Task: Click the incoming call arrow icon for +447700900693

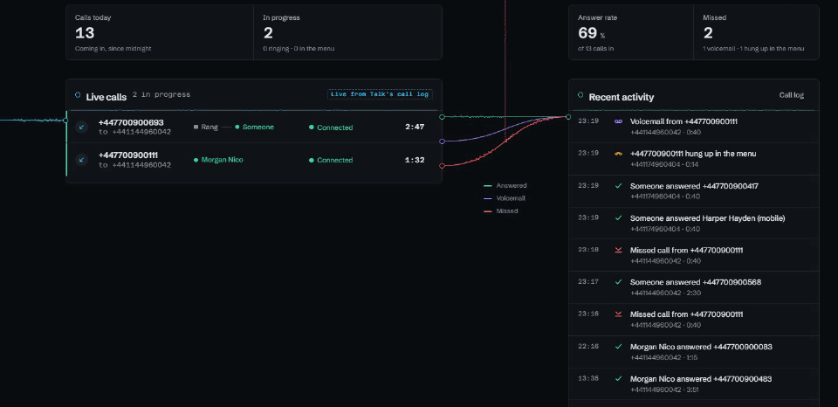Action: pos(81,128)
